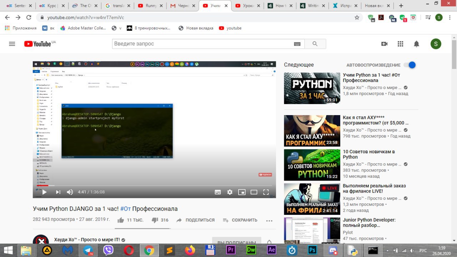Open the youtube bookmark
The height and width of the screenshot is (257, 457).
click(230, 28)
